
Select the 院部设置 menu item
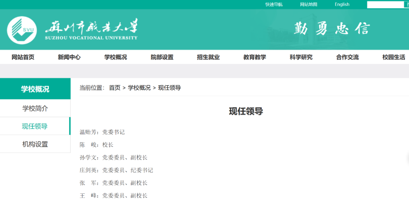pyautogui.click(x=162, y=57)
